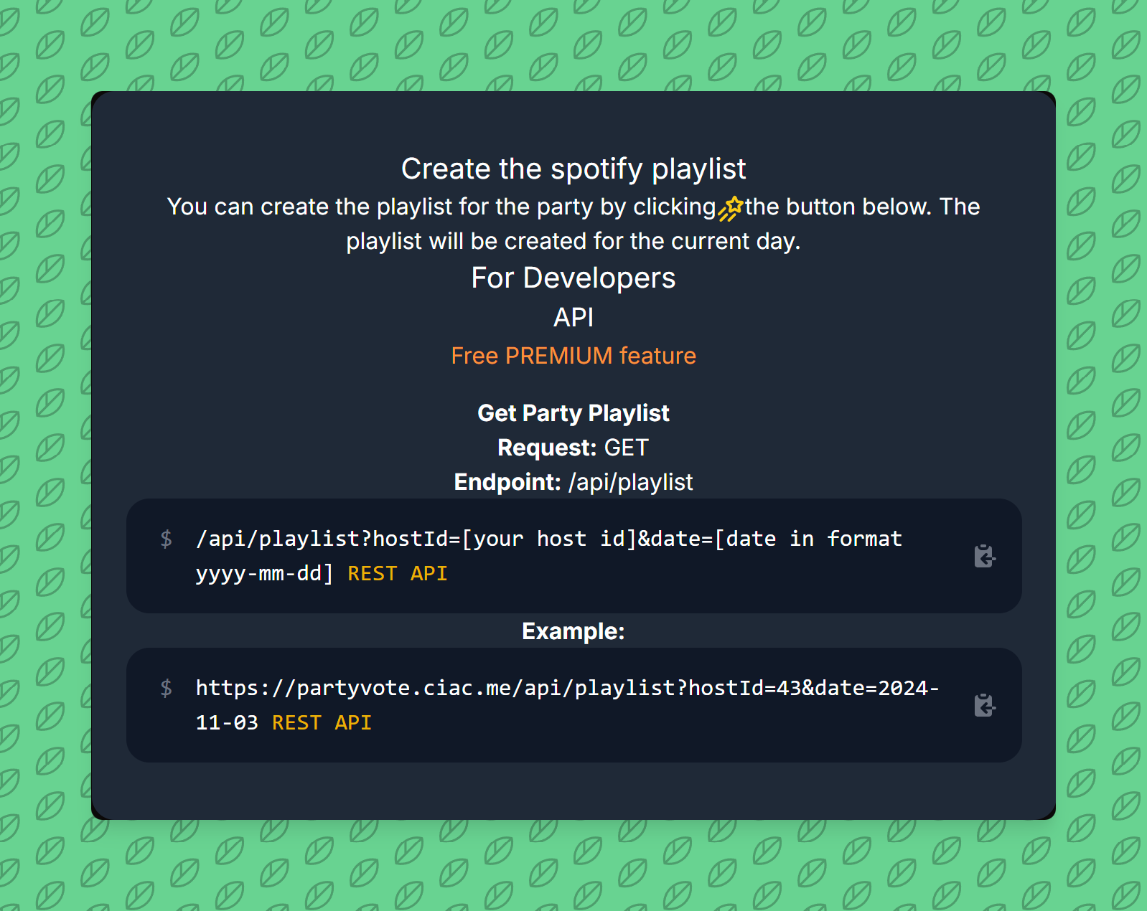The image size is (1147, 911).
Task: Open the Free PREMIUM feature link
Action: [x=573, y=355]
